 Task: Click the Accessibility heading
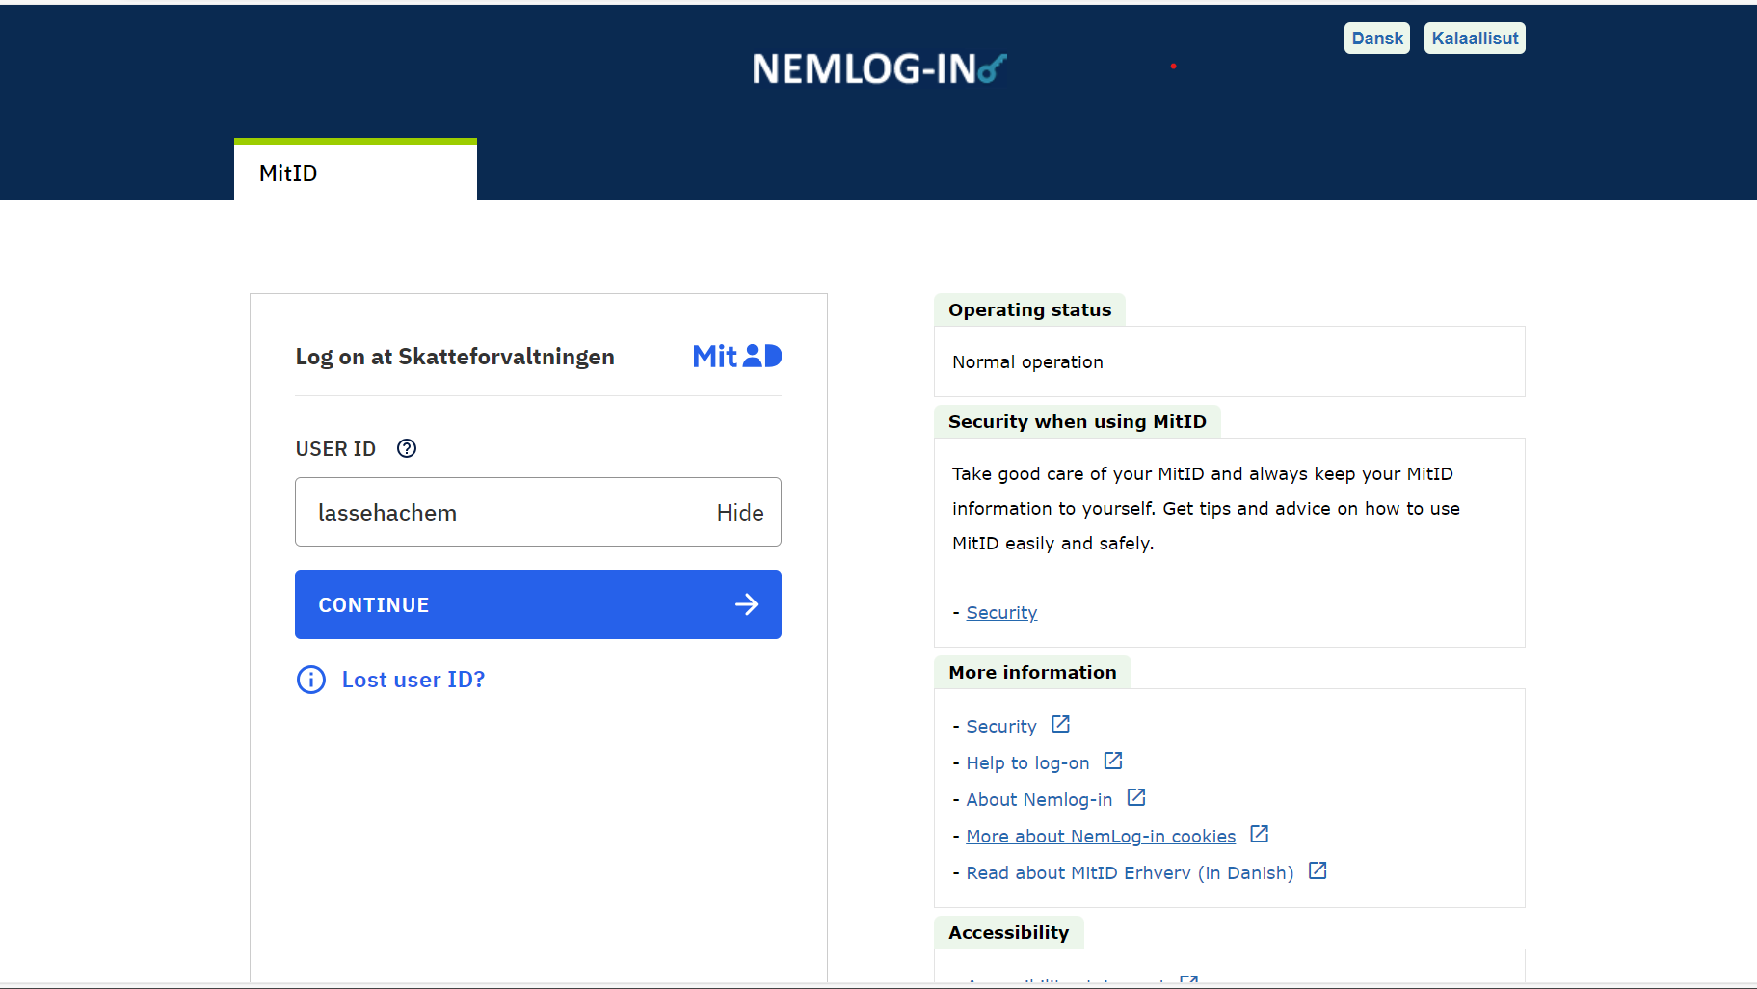[x=1008, y=932]
